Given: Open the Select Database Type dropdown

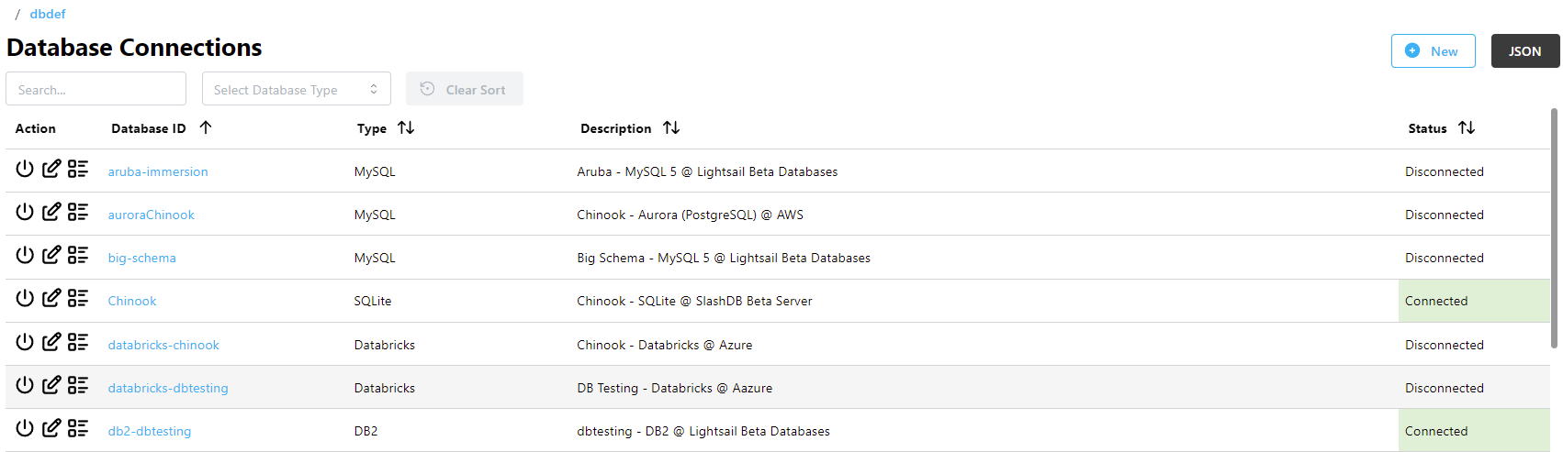Looking at the screenshot, I should (x=296, y=90).
